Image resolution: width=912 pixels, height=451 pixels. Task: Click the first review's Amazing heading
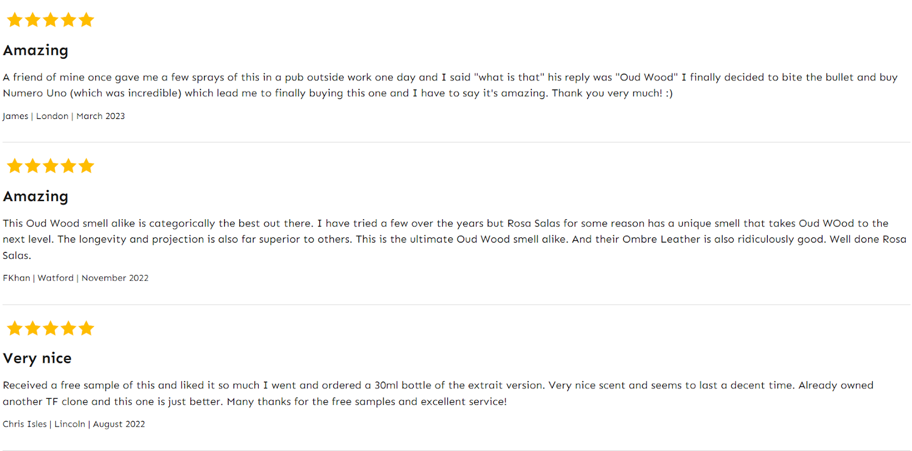click(x=35, y=51)
